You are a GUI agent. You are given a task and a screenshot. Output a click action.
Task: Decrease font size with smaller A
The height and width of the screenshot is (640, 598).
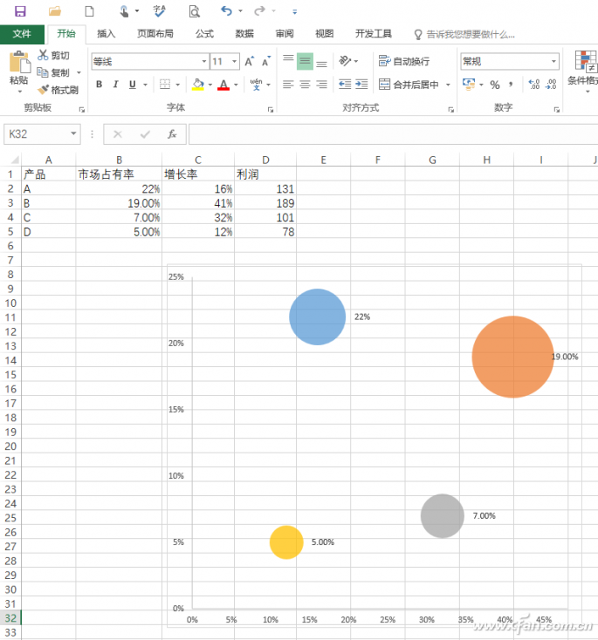pos(266,62)
